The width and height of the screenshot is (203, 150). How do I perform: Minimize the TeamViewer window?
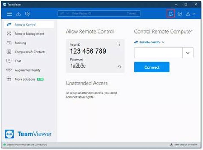(176, 5)
